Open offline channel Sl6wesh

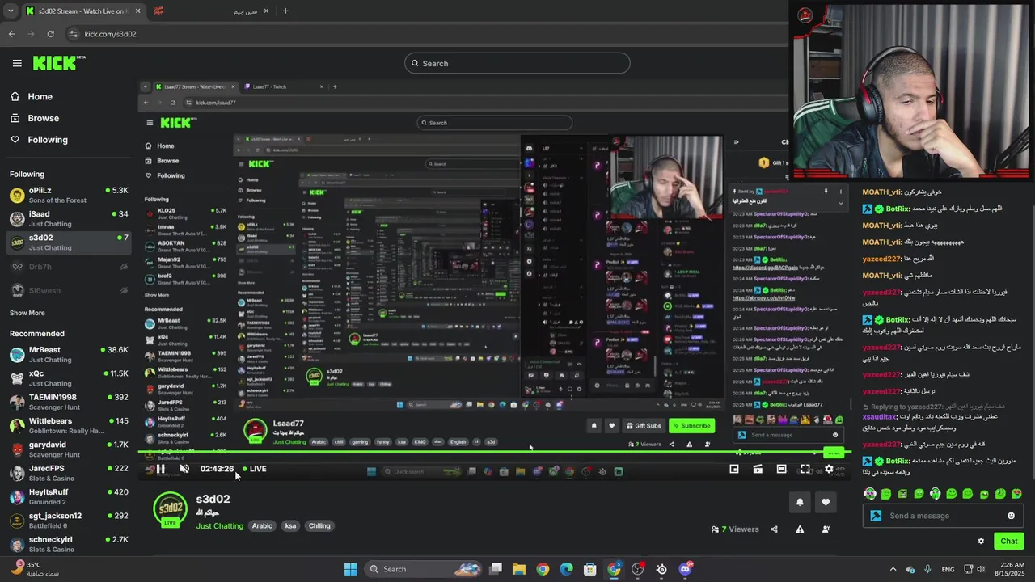69,290
